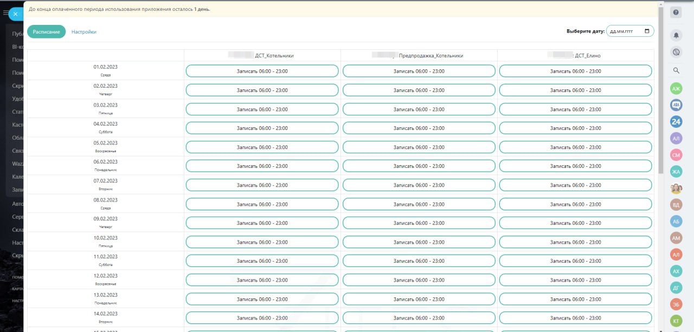Book 10.02.2023 slot for ДСТ_Елино
Viewport: 694px width, 332px height.
[575, 242]
